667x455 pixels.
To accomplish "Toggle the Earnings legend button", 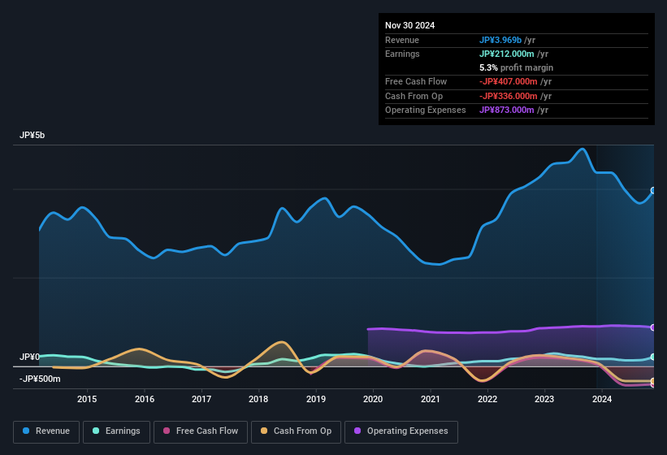I will pyautogui.click(x=116, y=431).
